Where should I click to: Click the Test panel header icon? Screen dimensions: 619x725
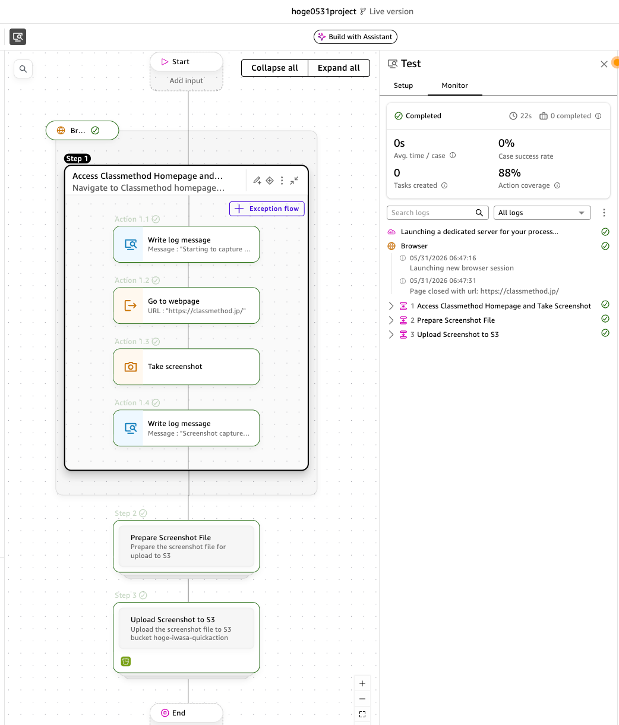(393, 64)
